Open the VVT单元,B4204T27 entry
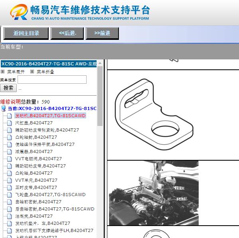The width and height of the screenshot is (239, 238). click(36, 180)
